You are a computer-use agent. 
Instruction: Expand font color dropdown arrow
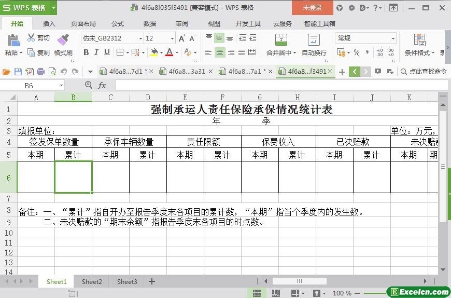[177, 52]
